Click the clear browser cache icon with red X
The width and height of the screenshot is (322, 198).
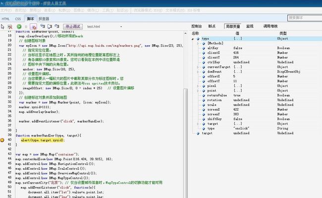9,26
